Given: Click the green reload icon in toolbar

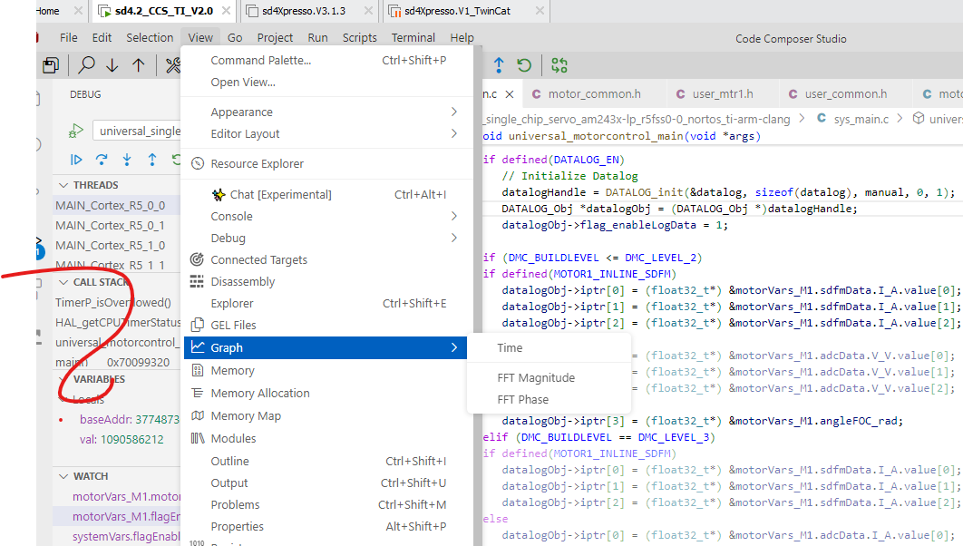Looking at the screenshot, I should 524,65.
